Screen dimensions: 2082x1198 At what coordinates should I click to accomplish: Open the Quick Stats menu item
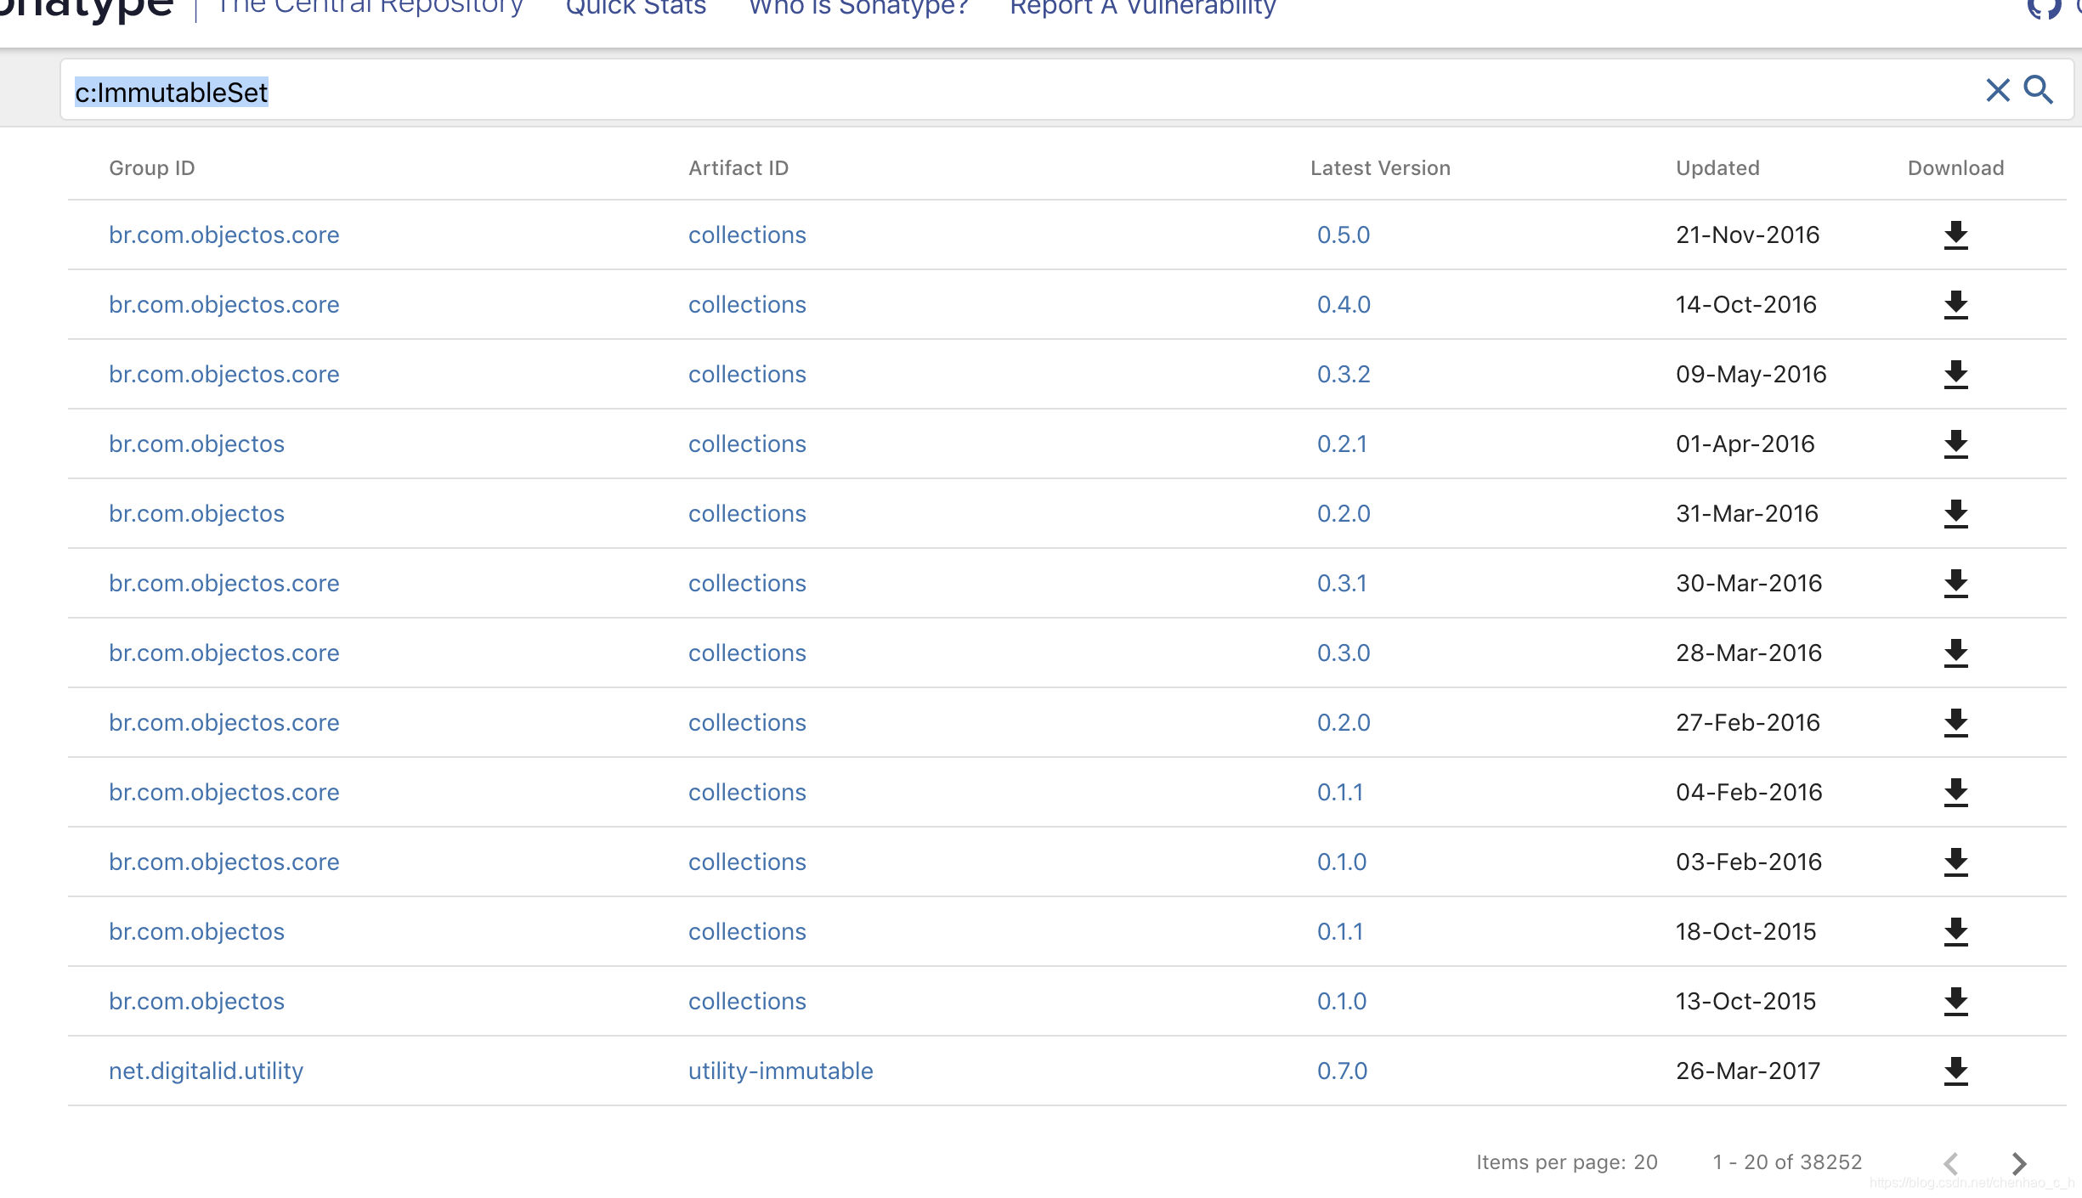636,8
